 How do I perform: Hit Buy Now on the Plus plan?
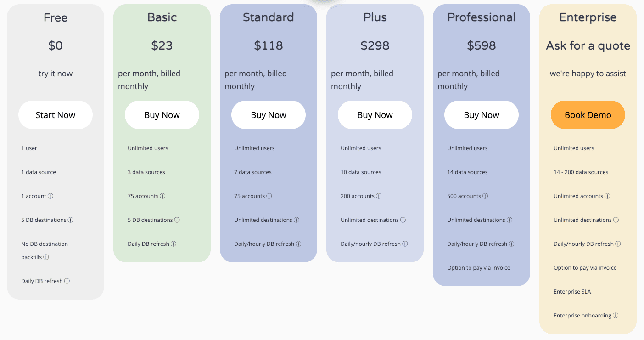coord(375,115)
